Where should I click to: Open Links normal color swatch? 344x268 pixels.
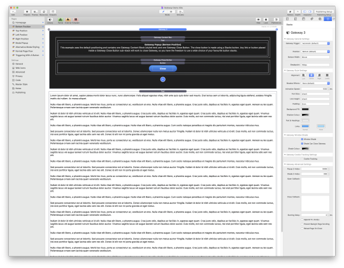[x=305, y=126]
